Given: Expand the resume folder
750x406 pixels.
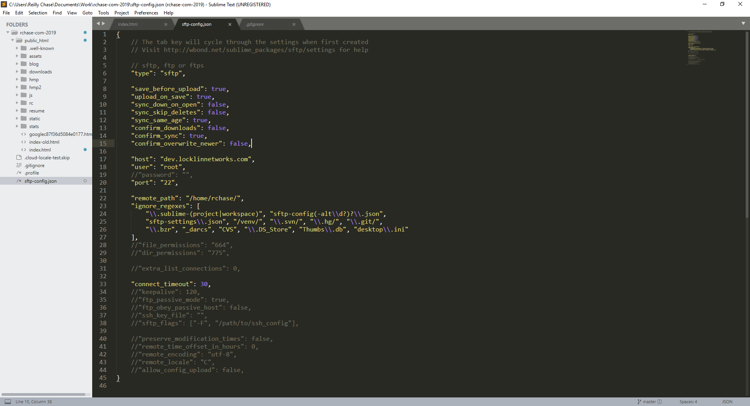Looking at the screenshot, I should coord(17,110).
